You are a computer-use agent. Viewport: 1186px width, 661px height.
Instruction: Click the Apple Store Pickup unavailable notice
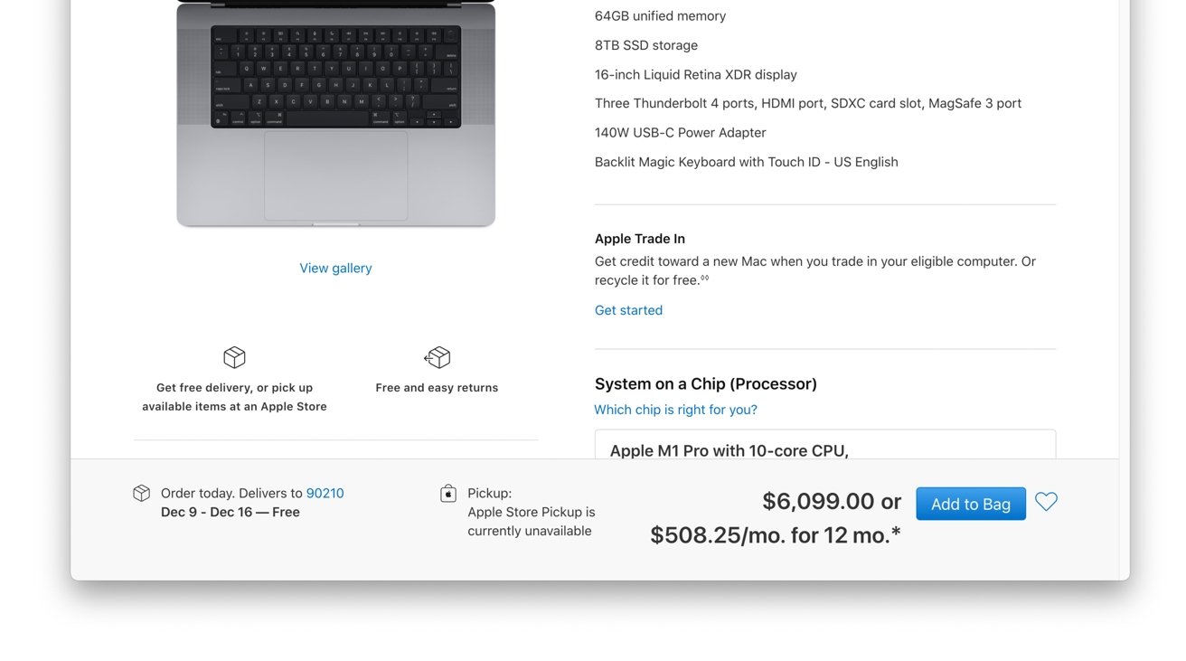[532, 522]
